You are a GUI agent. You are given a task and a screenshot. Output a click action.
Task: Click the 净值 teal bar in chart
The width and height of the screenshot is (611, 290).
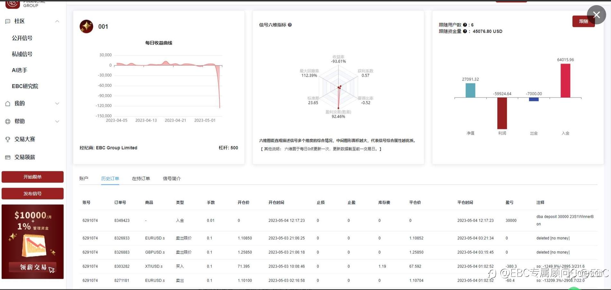[x=470, y=90]
